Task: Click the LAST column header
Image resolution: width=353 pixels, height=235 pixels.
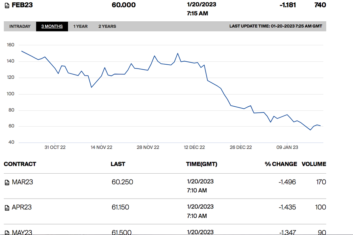Action: (x=118, y=164)
